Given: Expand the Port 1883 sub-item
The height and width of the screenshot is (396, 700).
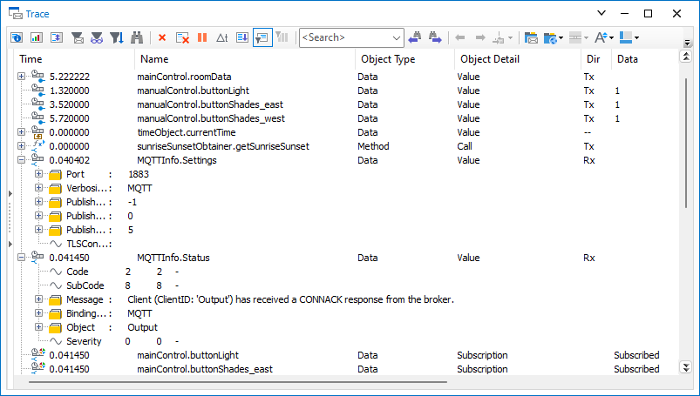Looking at the screenshot, I should coord(39,174).
